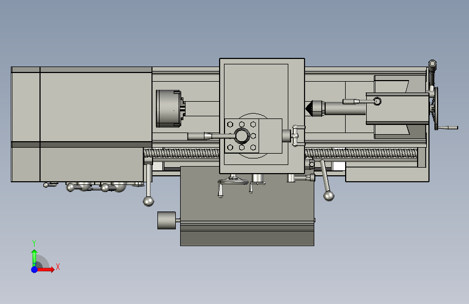469x304 pixels.
Task: Select the lead screw section right of carriage
Action: point(361,153)
